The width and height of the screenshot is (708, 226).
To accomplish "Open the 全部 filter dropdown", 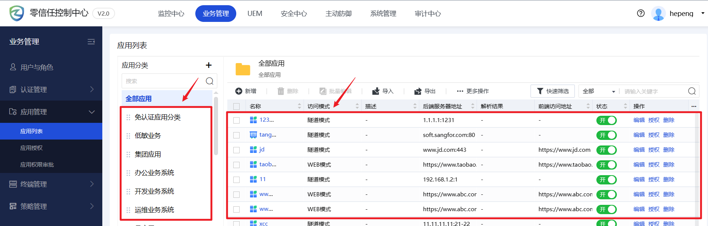I will [599, 91].
